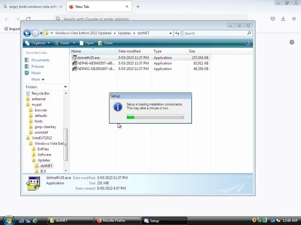Launch Internet Explorer from quick launch
Image resolution: width=301 pixels, height=225 pixels.
[35, 221]
